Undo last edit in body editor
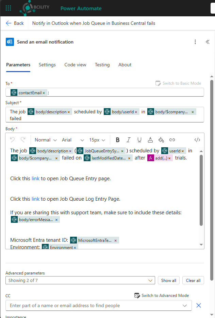Image resolution: width=215 pixels, height=318 pixels. pyautogui.click(x=12, y=140)
